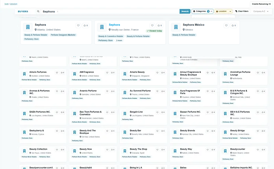Toggle the heart on Alma's Perfumes card

tap(57, 72)
